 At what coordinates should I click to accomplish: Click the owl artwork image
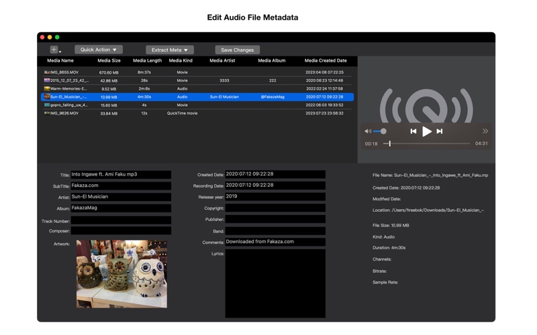tap(121, 274)
